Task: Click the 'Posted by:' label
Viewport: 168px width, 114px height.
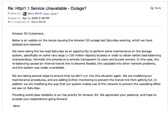Action: point(15,14)
